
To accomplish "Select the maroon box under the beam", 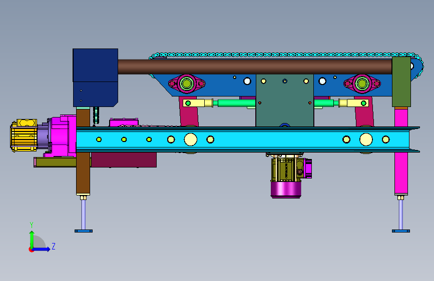I will coord(124,159).
